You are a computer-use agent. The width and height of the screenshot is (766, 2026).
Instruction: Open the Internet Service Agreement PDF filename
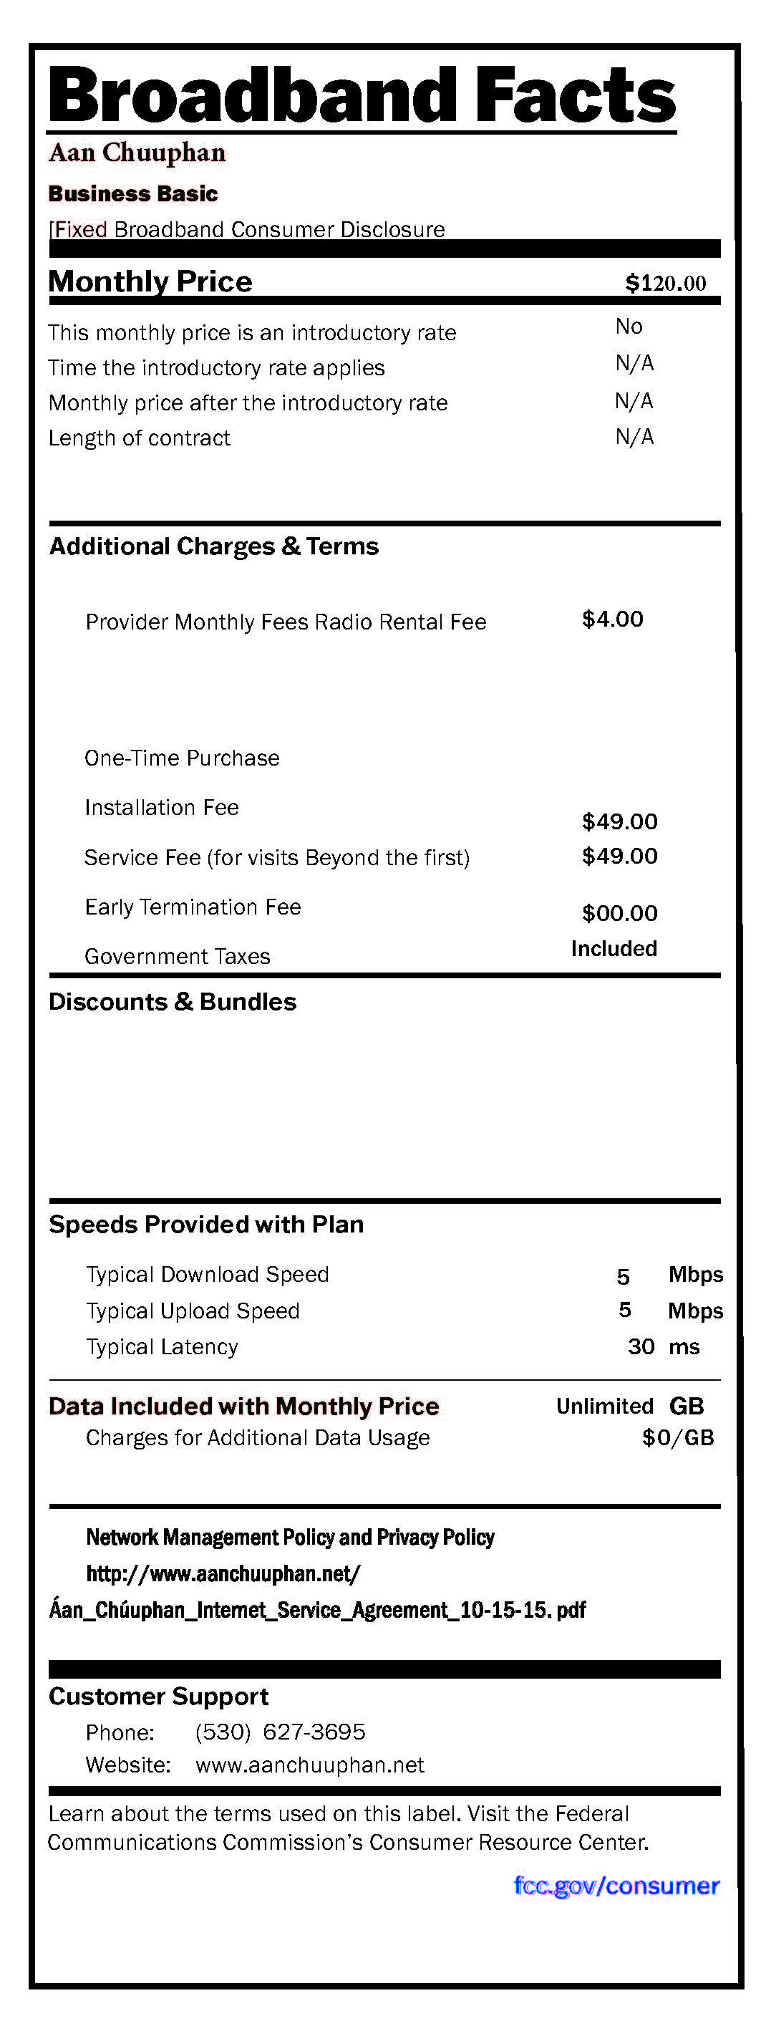click(317, 1609)
